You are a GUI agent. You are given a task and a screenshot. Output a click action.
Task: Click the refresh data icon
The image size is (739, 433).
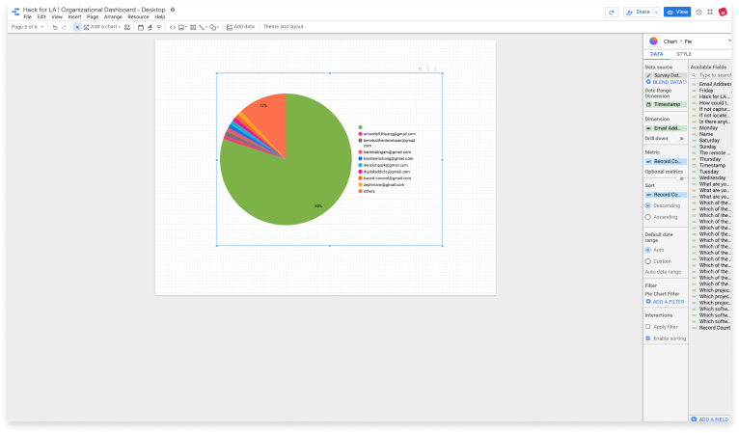pyautogui.click(x=611, y=12)
